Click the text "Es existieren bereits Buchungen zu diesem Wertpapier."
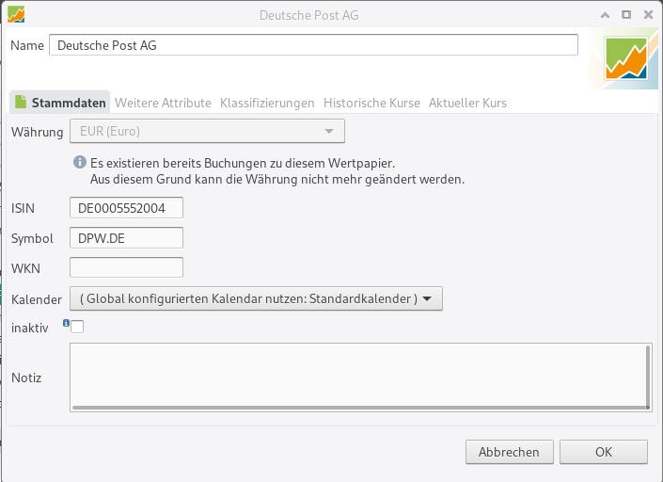 [x=243, y=163]
